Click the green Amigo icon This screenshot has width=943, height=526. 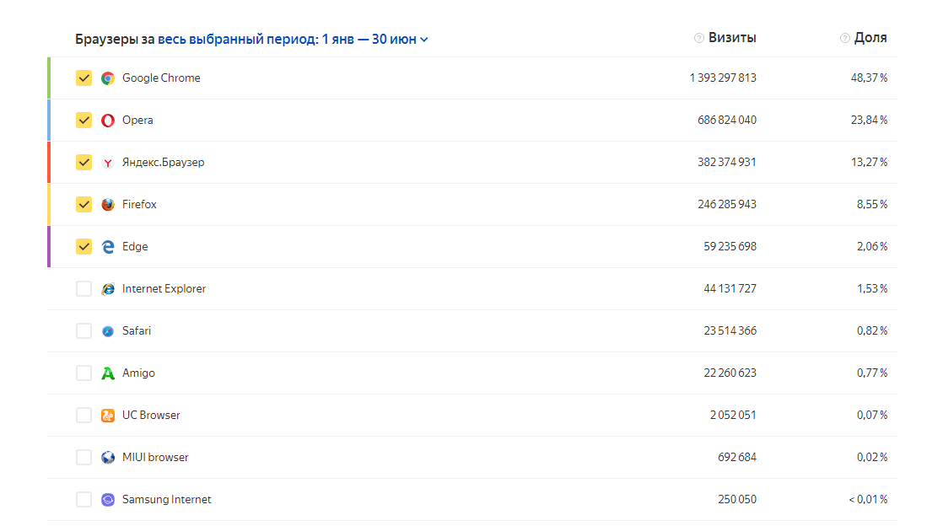[108, 373]
